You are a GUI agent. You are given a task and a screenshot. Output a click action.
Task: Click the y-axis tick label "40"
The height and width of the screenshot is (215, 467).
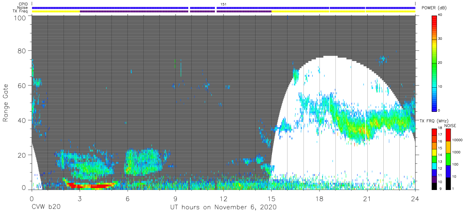(22, 120)
